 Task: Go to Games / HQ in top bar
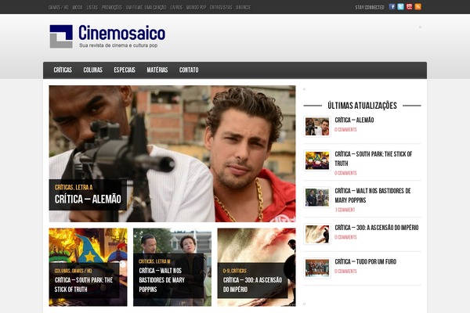click(x=59, y=8)
